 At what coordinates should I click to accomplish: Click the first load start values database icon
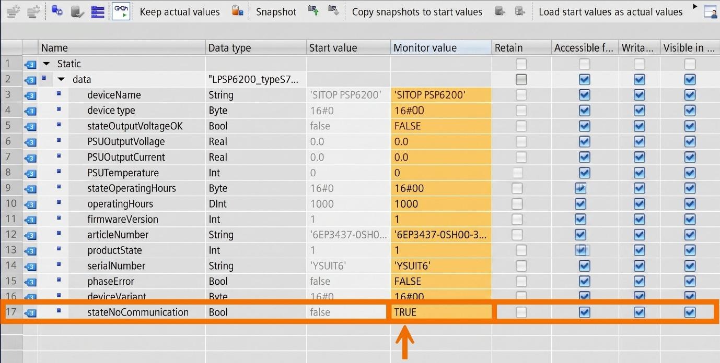[x=500, y=11]
